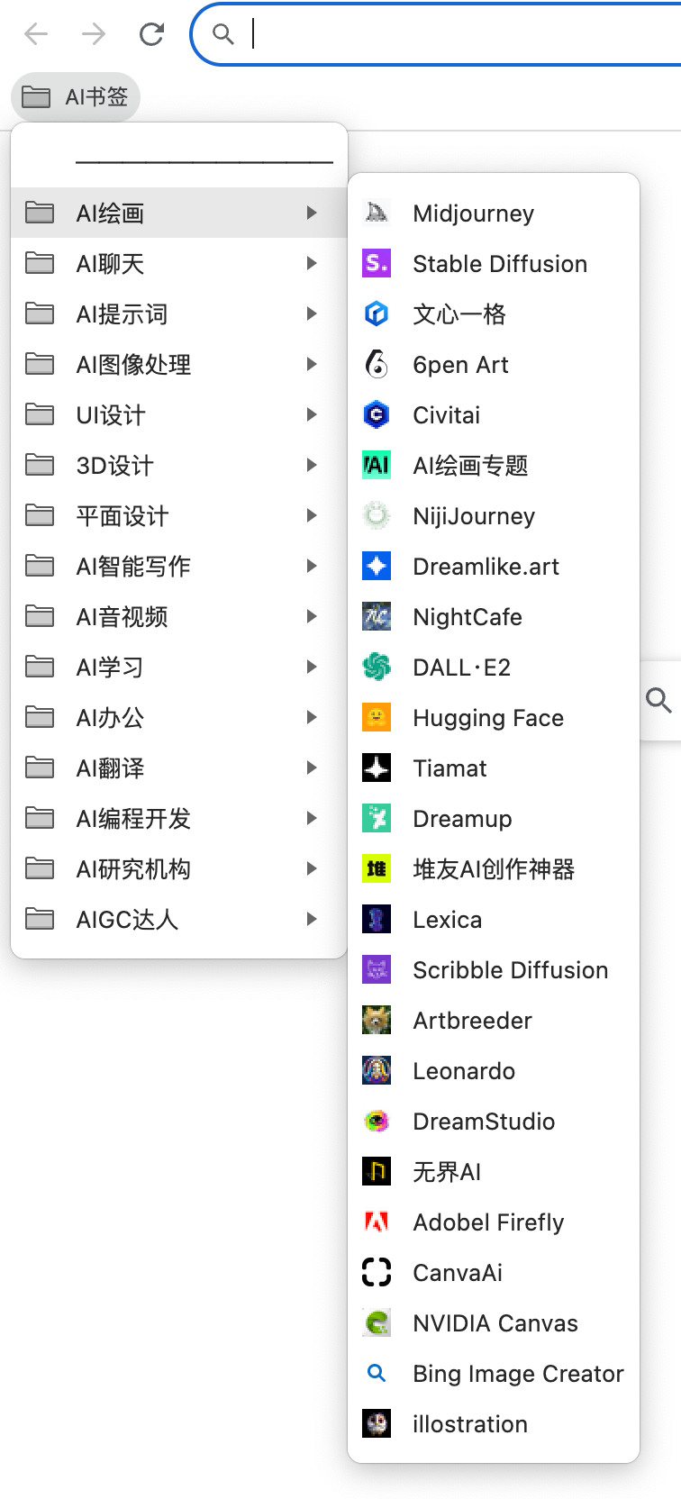Click the Civitai bookmark icon
This screenshot has width=681, height=1499.
[377, 414]
